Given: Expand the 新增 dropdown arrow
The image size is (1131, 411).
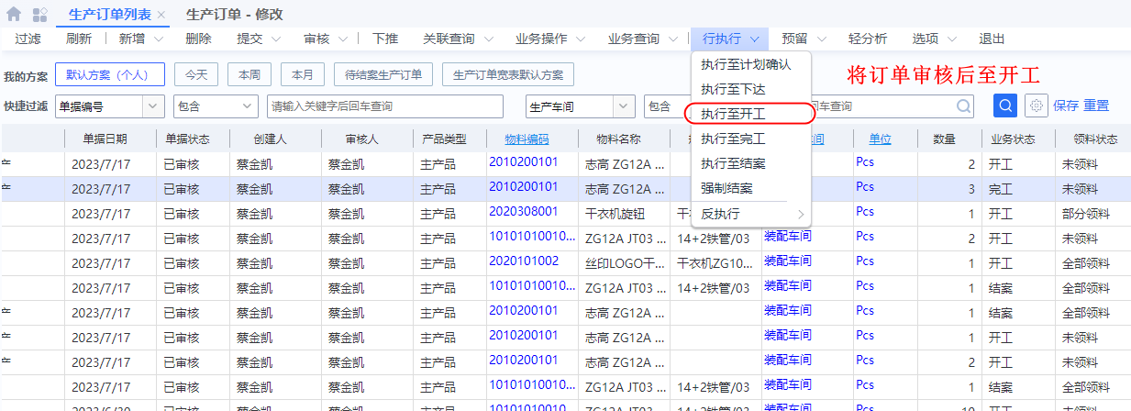Looking at the screenshot, I should click(x=159, y=39).
